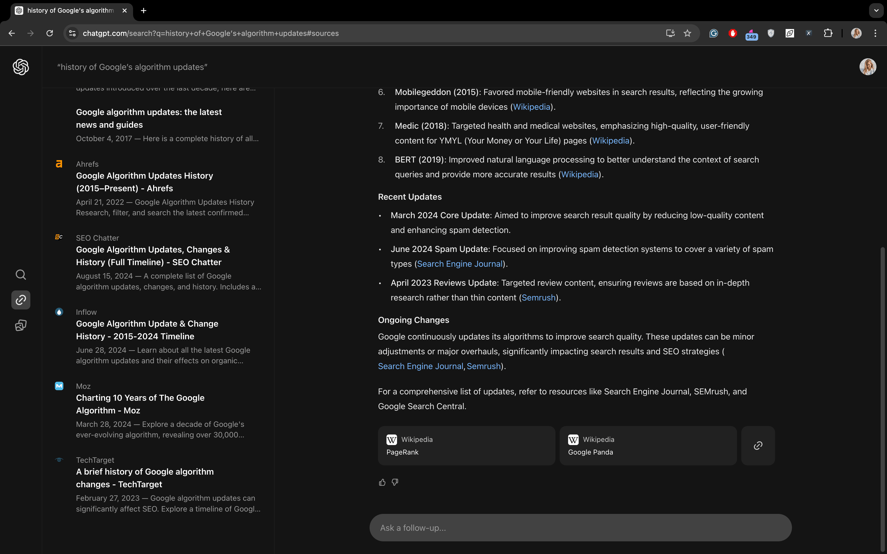The image size is (887, 554).
Task: View site information icon in address bar
Action: tap(72, 33)
